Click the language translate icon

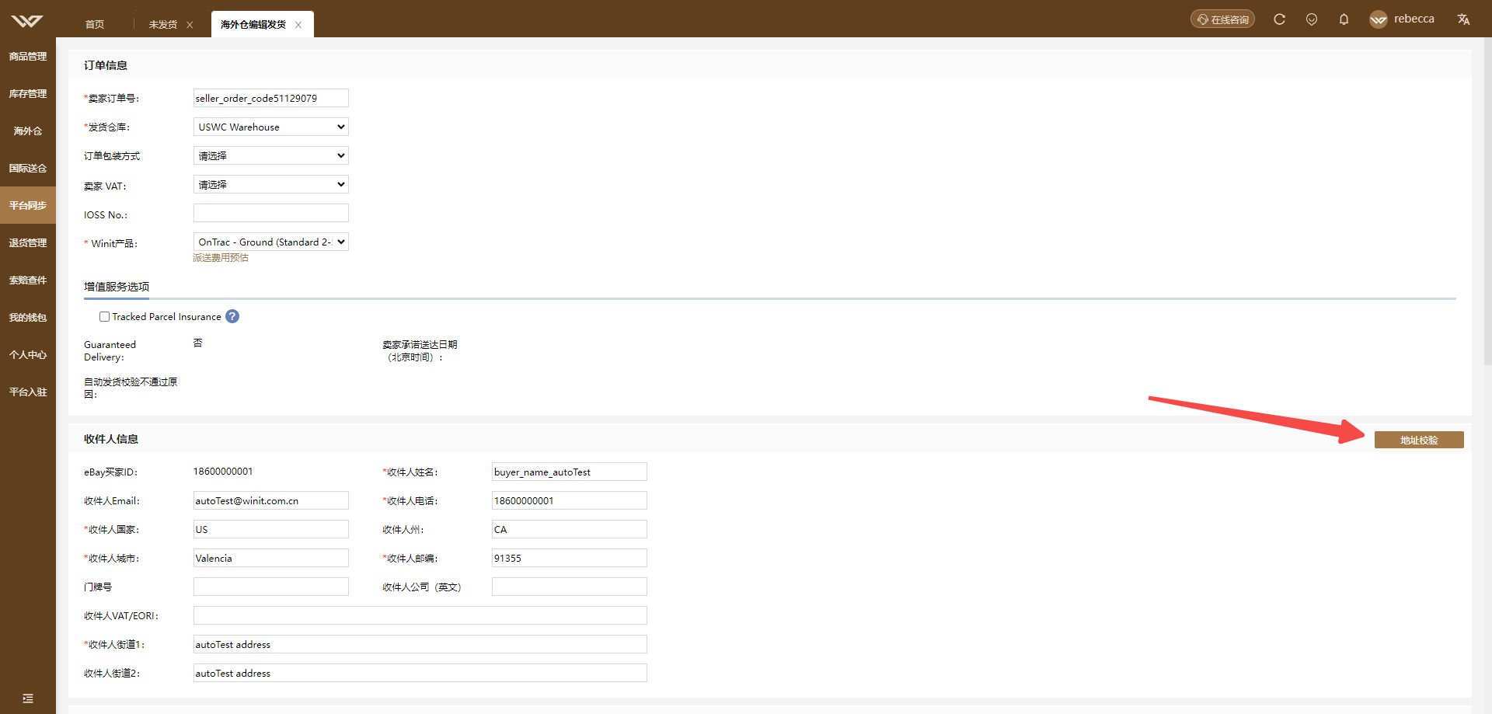tap(1463, 19)
